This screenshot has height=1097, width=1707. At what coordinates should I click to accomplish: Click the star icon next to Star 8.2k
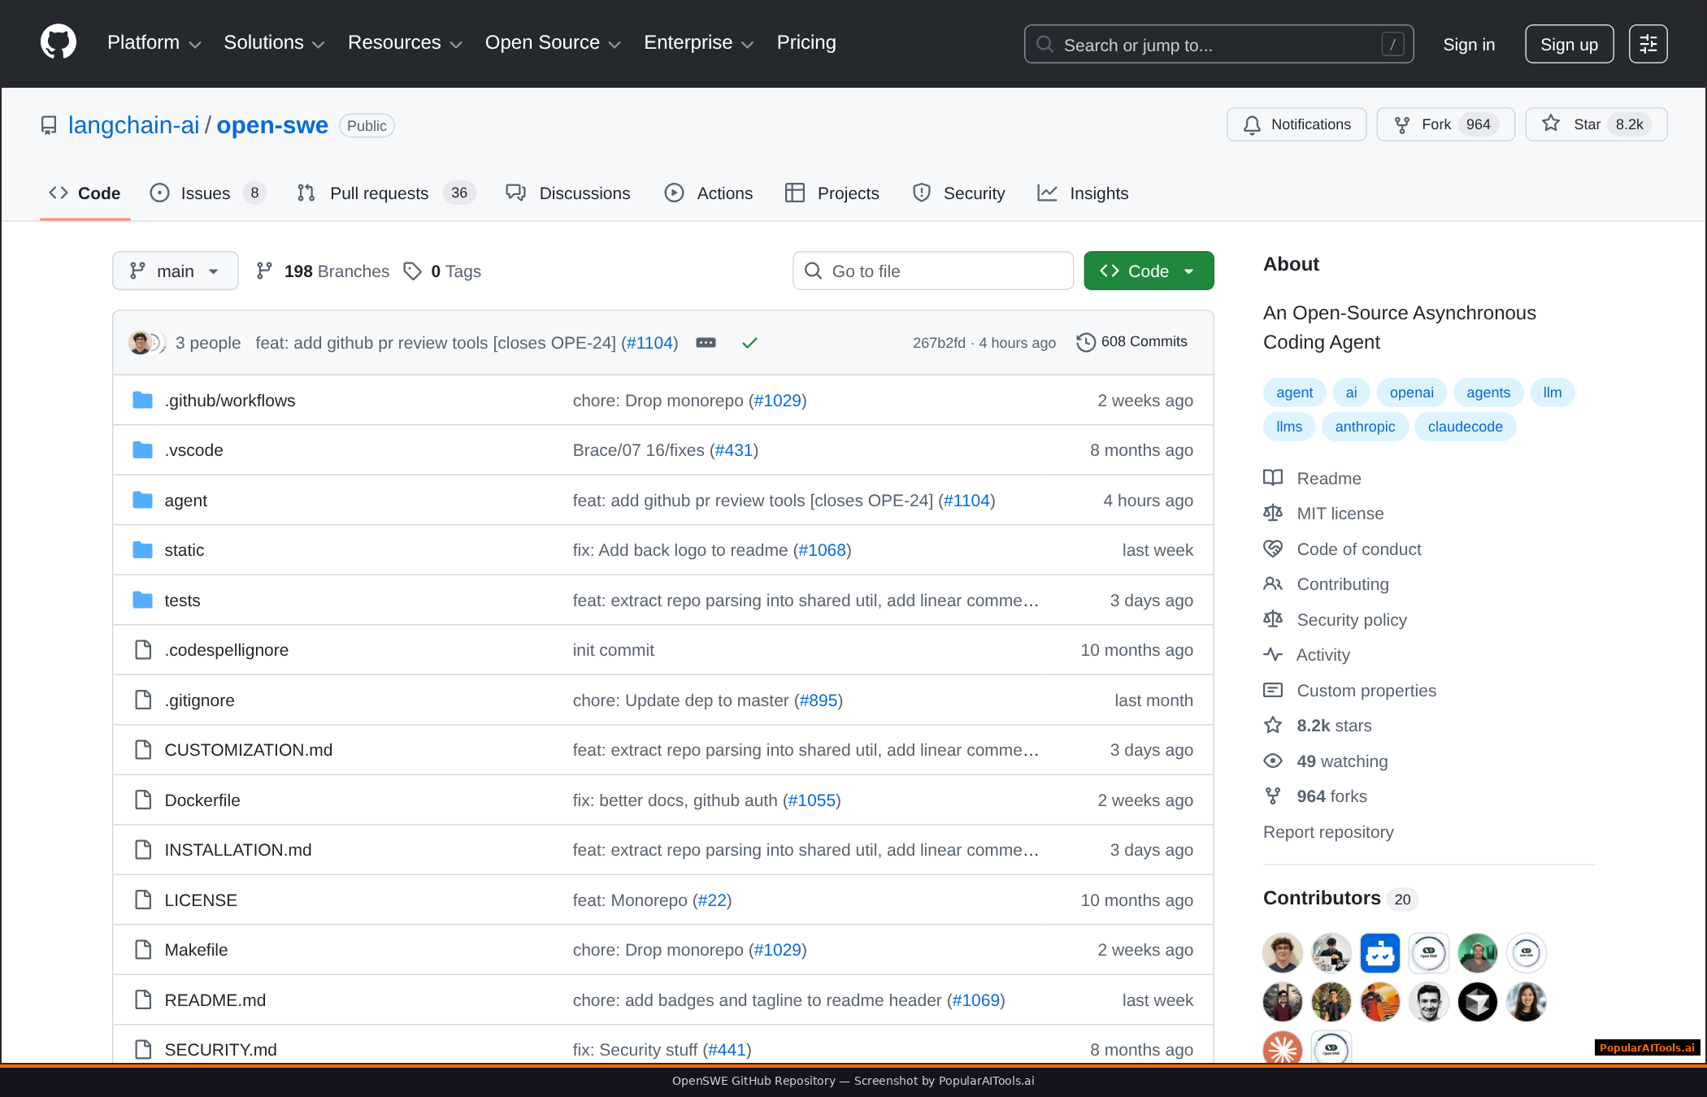pyautogui.click(x=1551, y=124)
